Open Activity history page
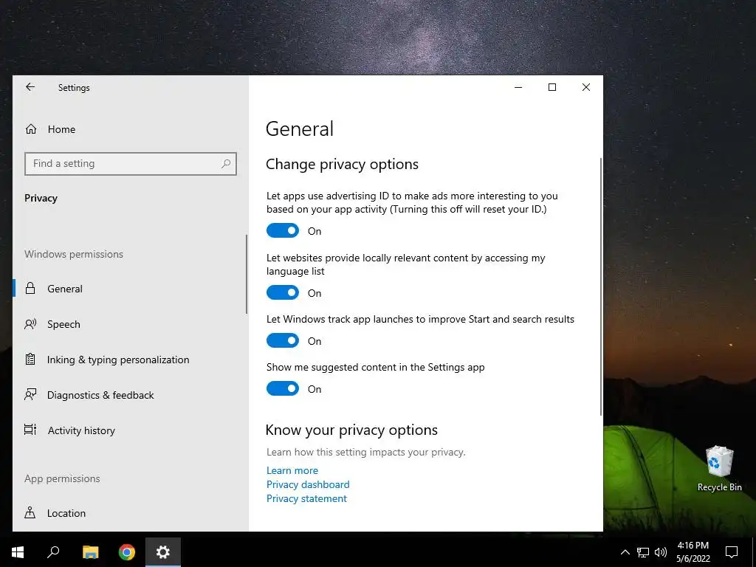The height and width of the screenshot is (567, 756). (x=129, y=430)
